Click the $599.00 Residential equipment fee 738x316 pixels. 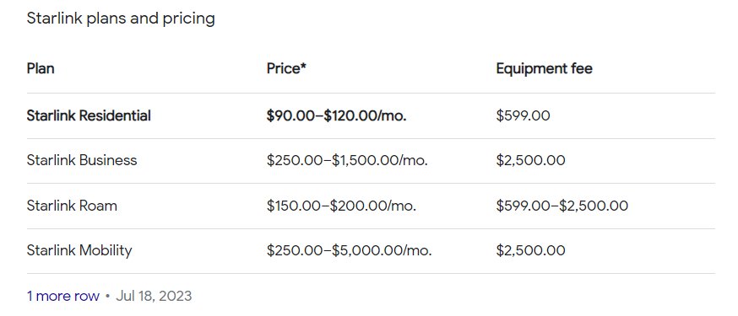pyautogui.click(x=523, y=115)
